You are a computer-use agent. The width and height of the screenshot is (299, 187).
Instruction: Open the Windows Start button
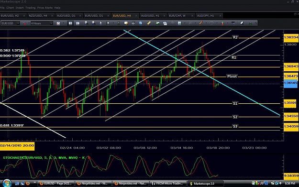click(x=7, y=183)
